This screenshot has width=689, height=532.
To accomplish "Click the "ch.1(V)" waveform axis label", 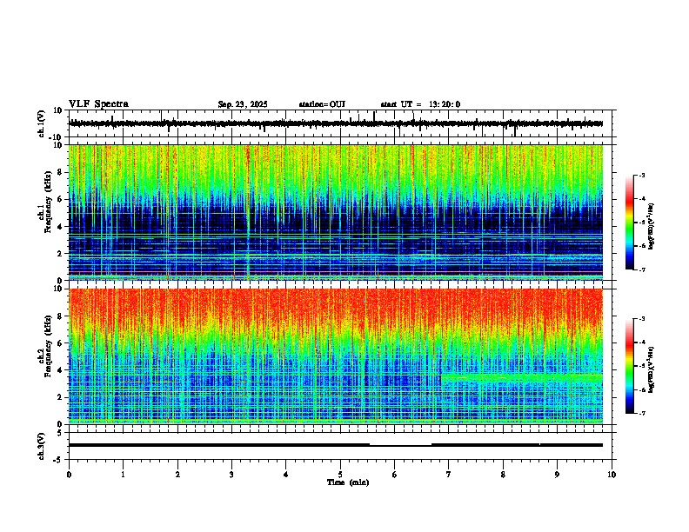I will [42, 123].
